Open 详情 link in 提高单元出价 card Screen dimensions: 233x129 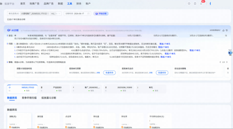click(151, 73)
